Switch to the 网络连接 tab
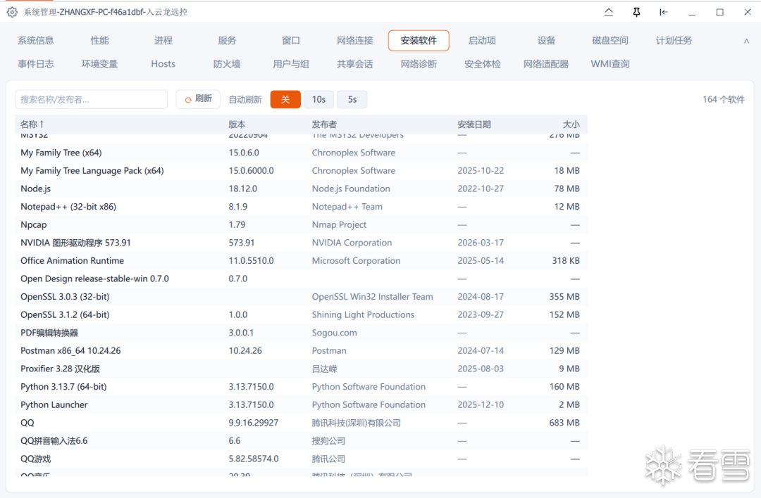The image size is (761, 498). [354, 41]
